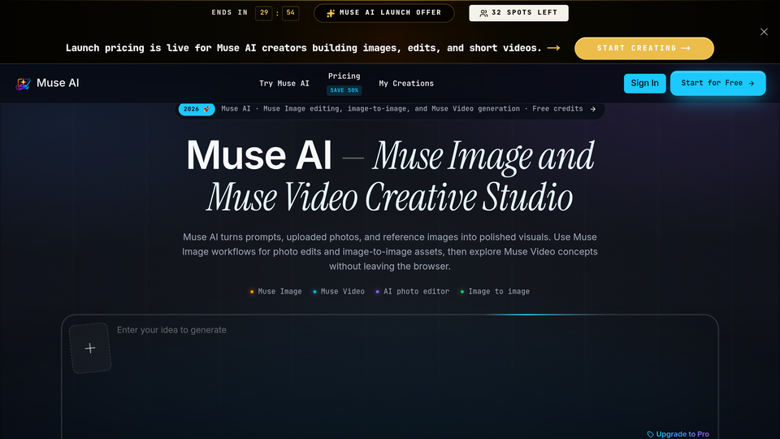Click the 32 SPOTS LEFT badge
The image size is (780, 439).
coord(518,13)
